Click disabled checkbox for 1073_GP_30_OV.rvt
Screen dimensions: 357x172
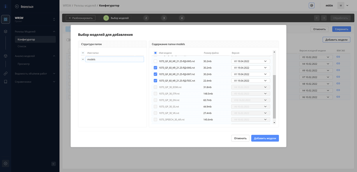tap(155, 100)
